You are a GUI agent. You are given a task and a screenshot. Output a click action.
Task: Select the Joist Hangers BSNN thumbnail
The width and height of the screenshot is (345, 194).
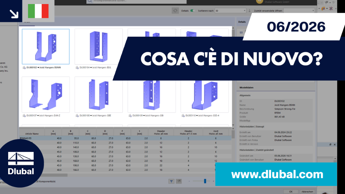tap(46, 46)
